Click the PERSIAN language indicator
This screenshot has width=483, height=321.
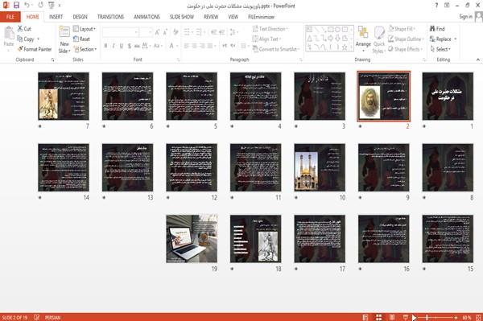coord(52,317)
